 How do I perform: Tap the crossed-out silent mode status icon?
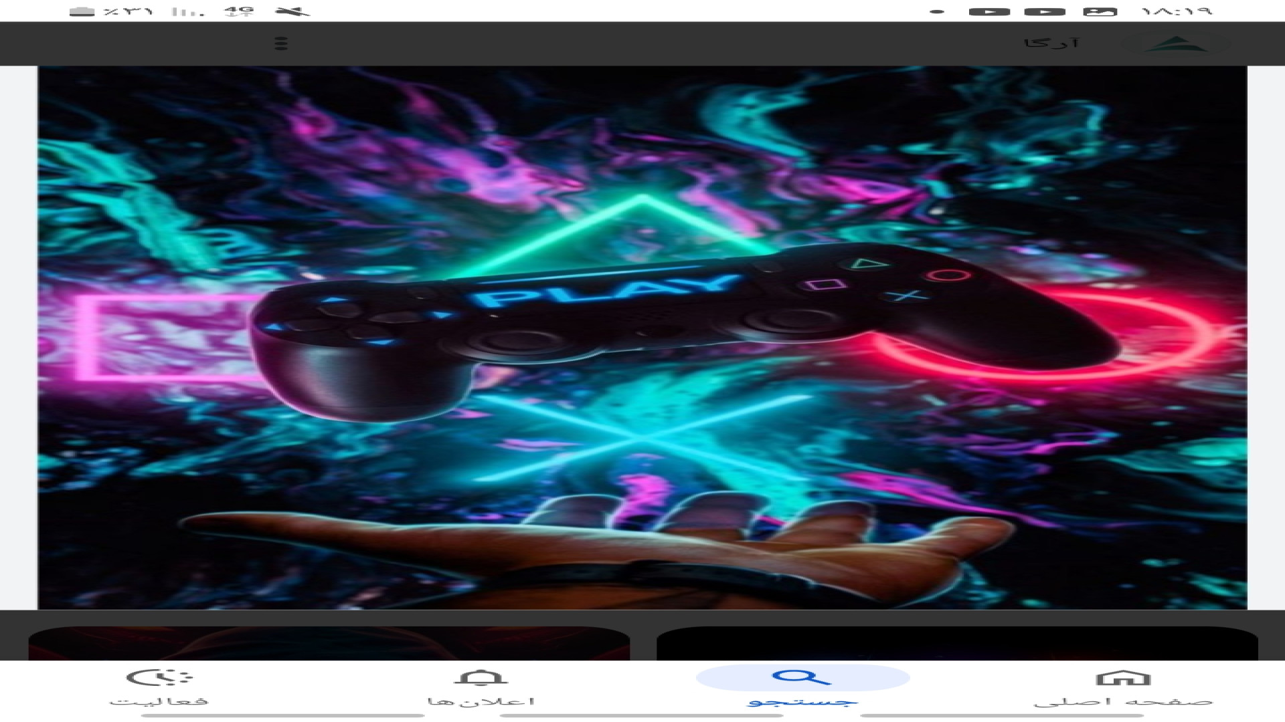292,11
